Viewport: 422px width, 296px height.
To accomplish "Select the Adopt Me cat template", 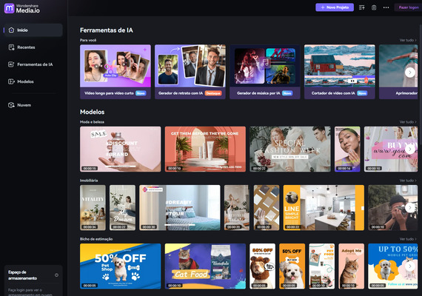I will [351, 266].
